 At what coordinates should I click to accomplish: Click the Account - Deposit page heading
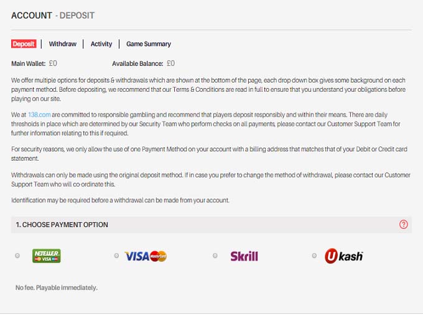pyautogui.click(x=53, y=15)
